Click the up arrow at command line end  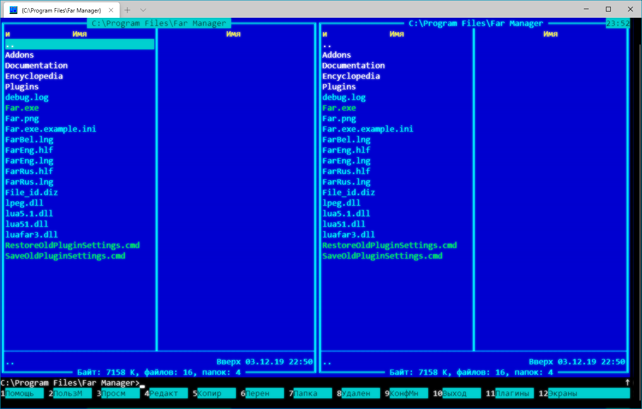(627, 383)
